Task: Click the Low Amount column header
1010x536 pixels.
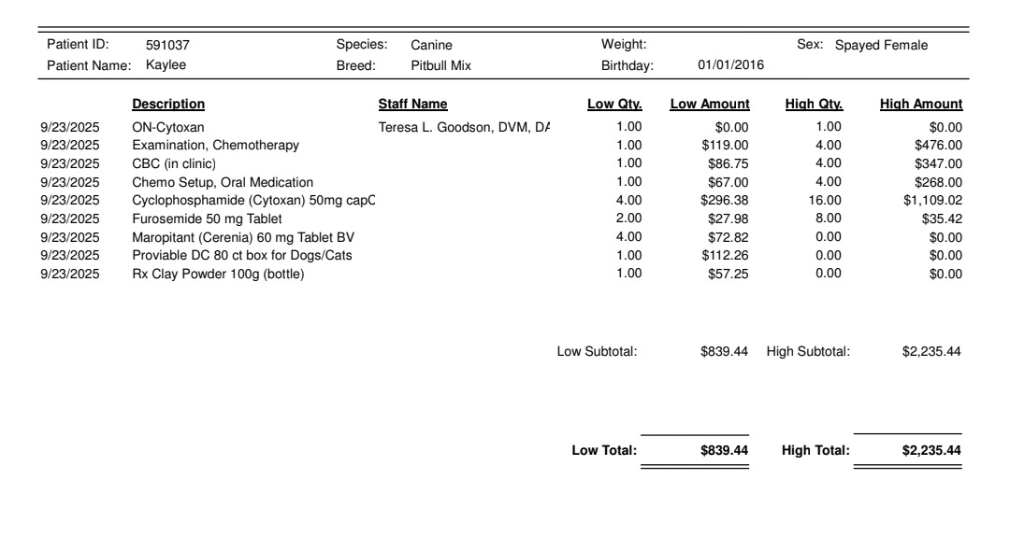Action: [709, 104]
